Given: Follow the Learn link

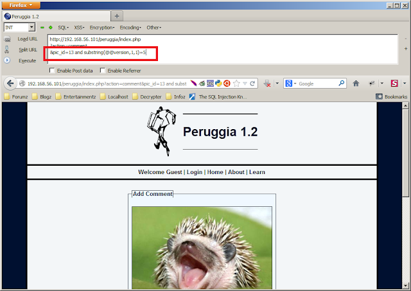Looking at the screenshot, I should [257, 172].
